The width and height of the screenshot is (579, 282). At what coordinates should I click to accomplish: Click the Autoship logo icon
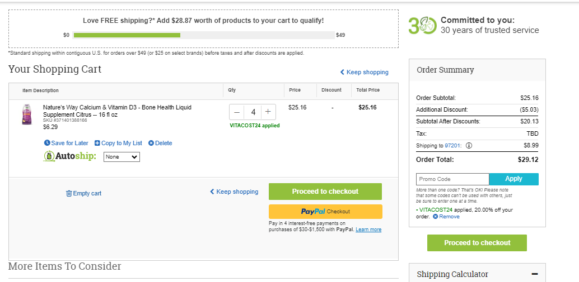click(x=50, y=156)
